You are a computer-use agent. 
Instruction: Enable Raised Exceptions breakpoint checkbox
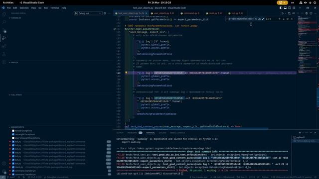tap(13, 131)
